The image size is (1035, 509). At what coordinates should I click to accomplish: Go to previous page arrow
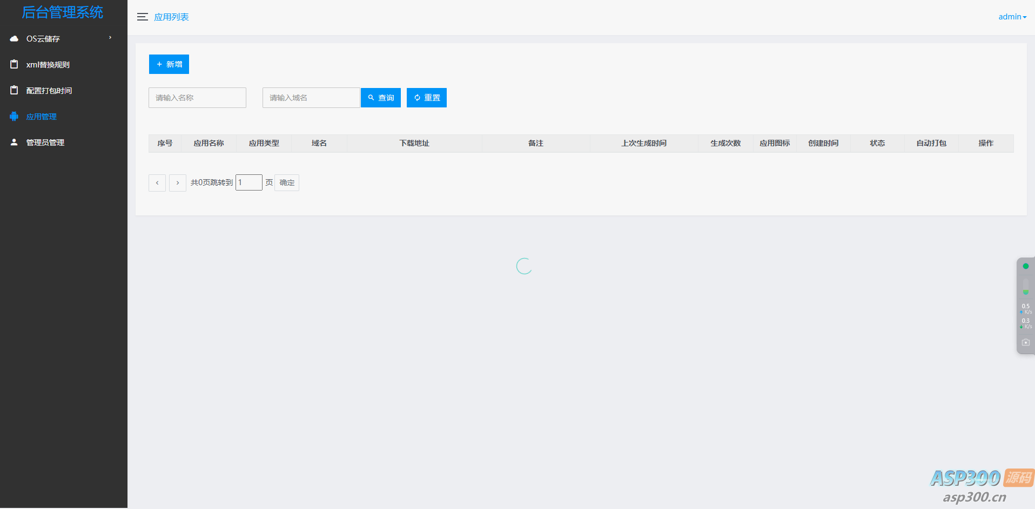pos(157,183)
